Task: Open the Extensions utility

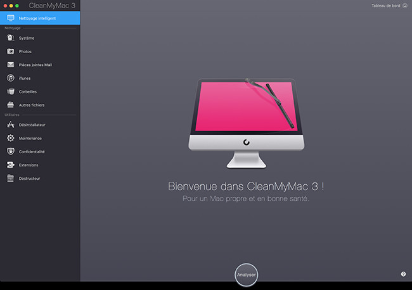Action: point(40,165)
